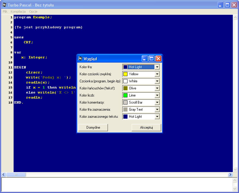Screen dimensions: 239x193
Task: Open the Kompilacja menu
Action: (18, 12)
